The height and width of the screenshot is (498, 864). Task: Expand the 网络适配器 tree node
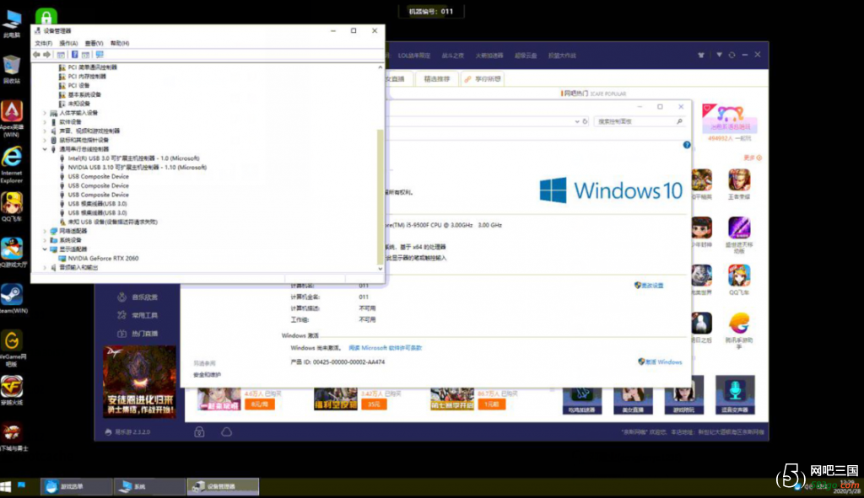click(45, 231)
